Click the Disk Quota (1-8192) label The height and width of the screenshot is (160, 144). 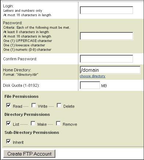coord(21,85)
